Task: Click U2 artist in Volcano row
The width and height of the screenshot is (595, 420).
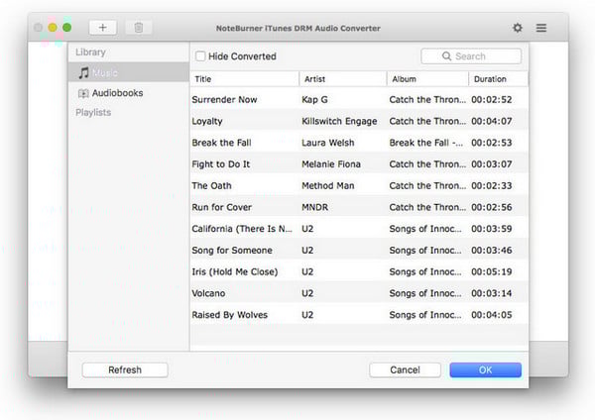Action: click(307, 293)
